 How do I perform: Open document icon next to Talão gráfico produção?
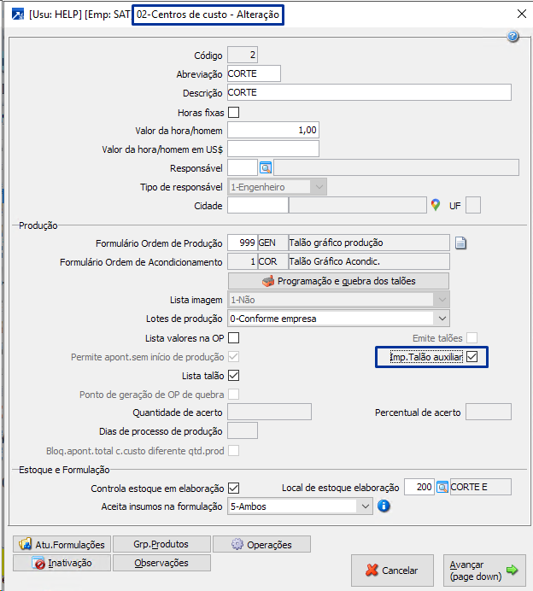pyautogui.click(x=460, y=243)
